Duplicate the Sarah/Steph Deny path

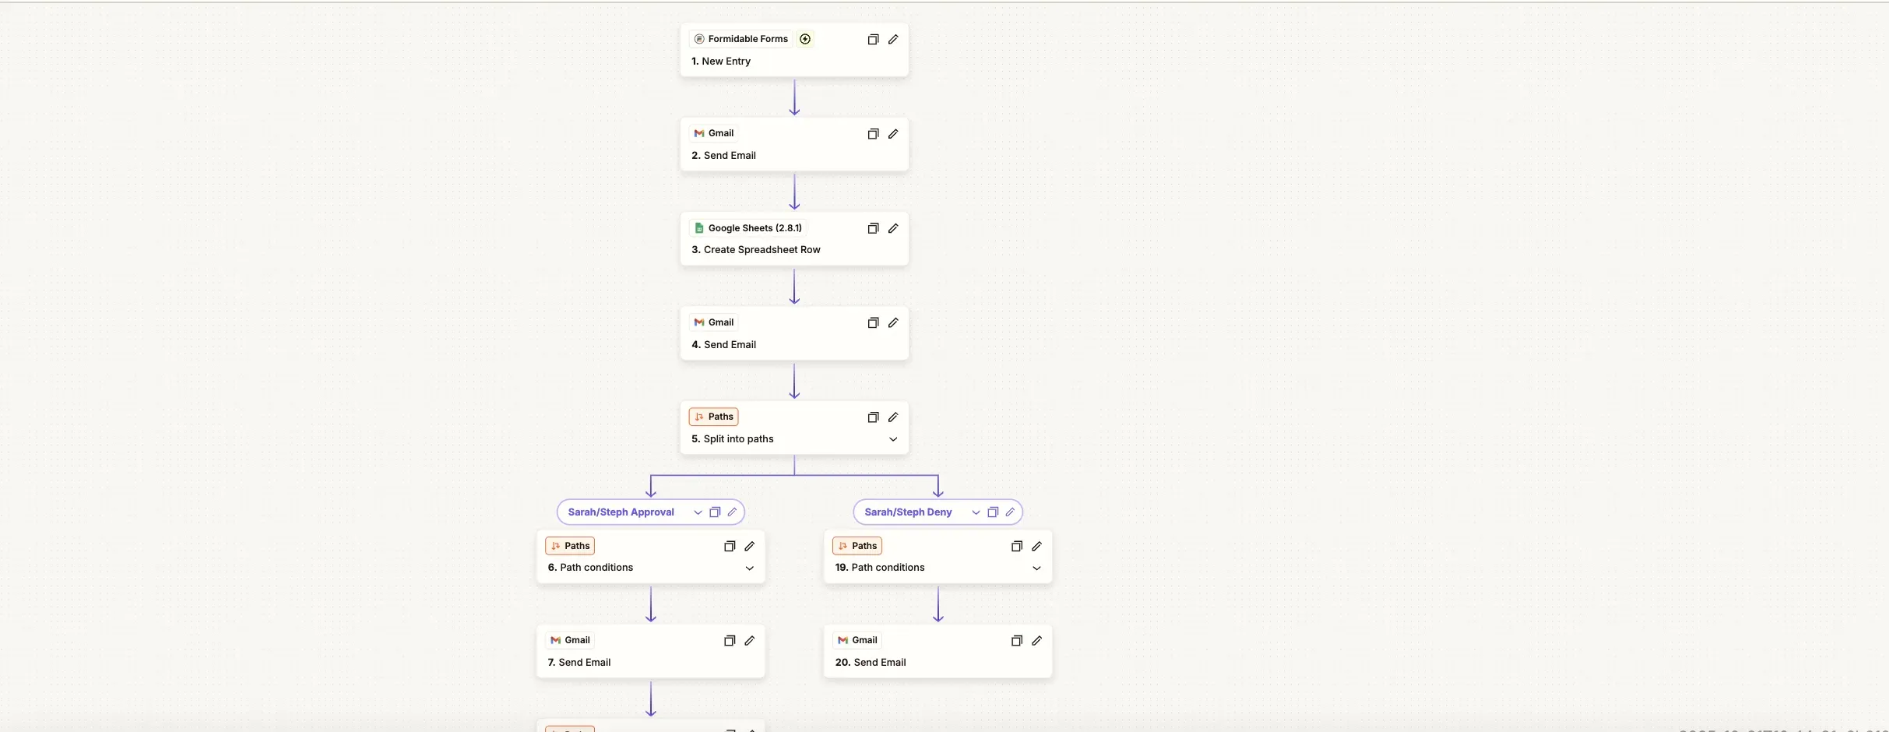tap(993, 512)
